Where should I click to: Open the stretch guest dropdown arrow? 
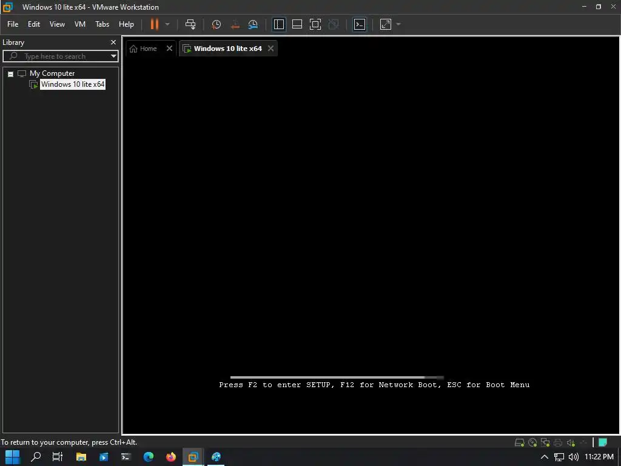tap(398, 24)
